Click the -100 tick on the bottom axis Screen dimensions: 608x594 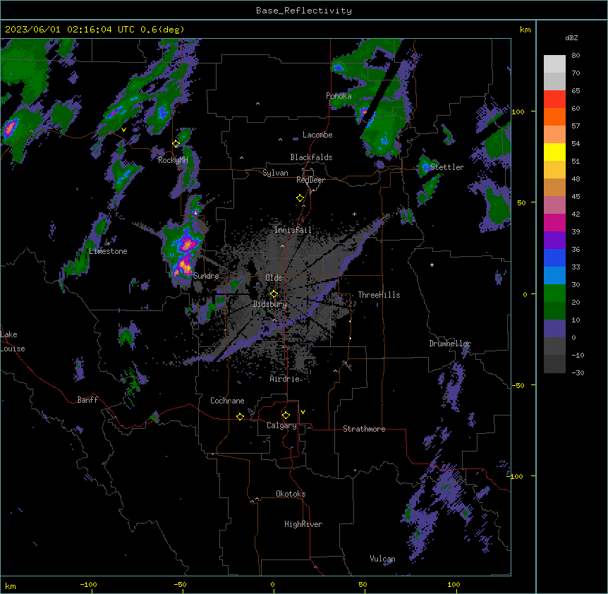coord(88,584)
